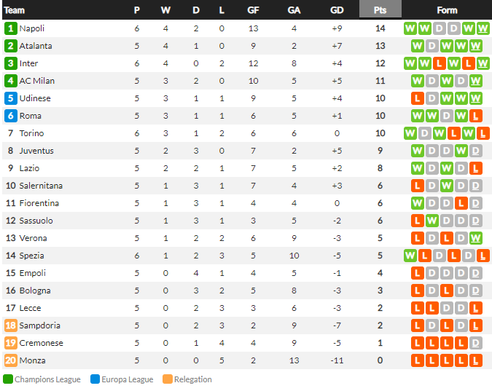
Task: Click the Europa League blue legend swatch
Action: click(x=95, y=379)
